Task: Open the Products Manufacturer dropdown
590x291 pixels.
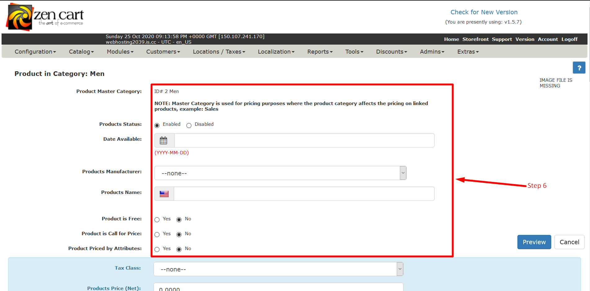Action: pos(280,173)
